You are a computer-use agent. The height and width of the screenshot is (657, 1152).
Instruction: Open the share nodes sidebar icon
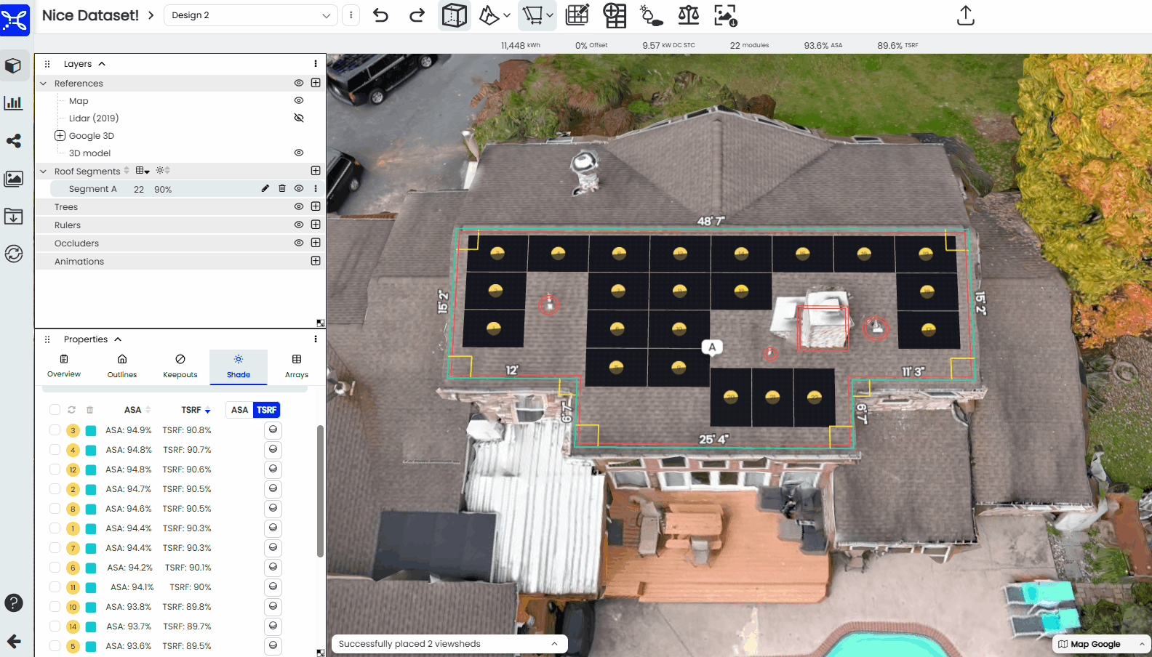(13, 141)
